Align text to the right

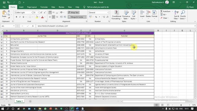(57, 17)
